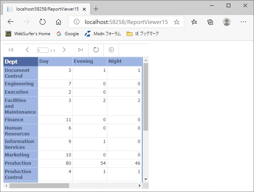
Task: Click the Night column header
Action: click(x=124, y=62)
